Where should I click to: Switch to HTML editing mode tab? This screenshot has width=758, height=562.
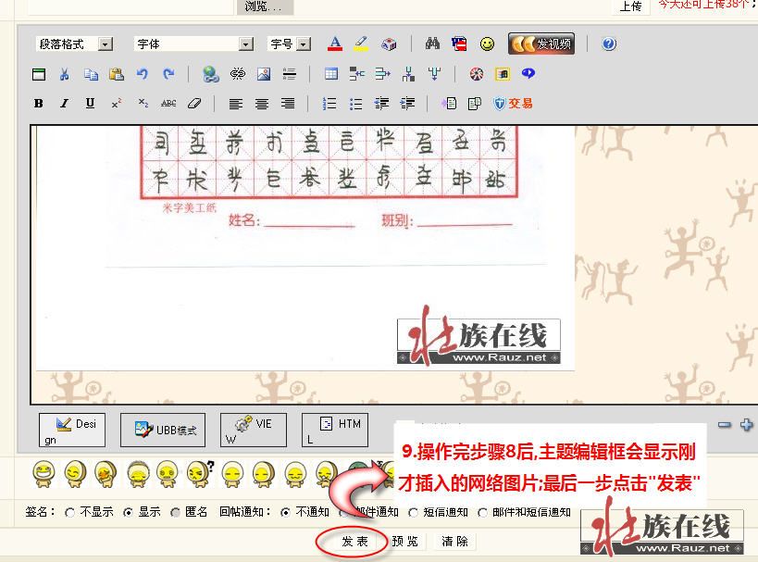(x=334, y=431)
